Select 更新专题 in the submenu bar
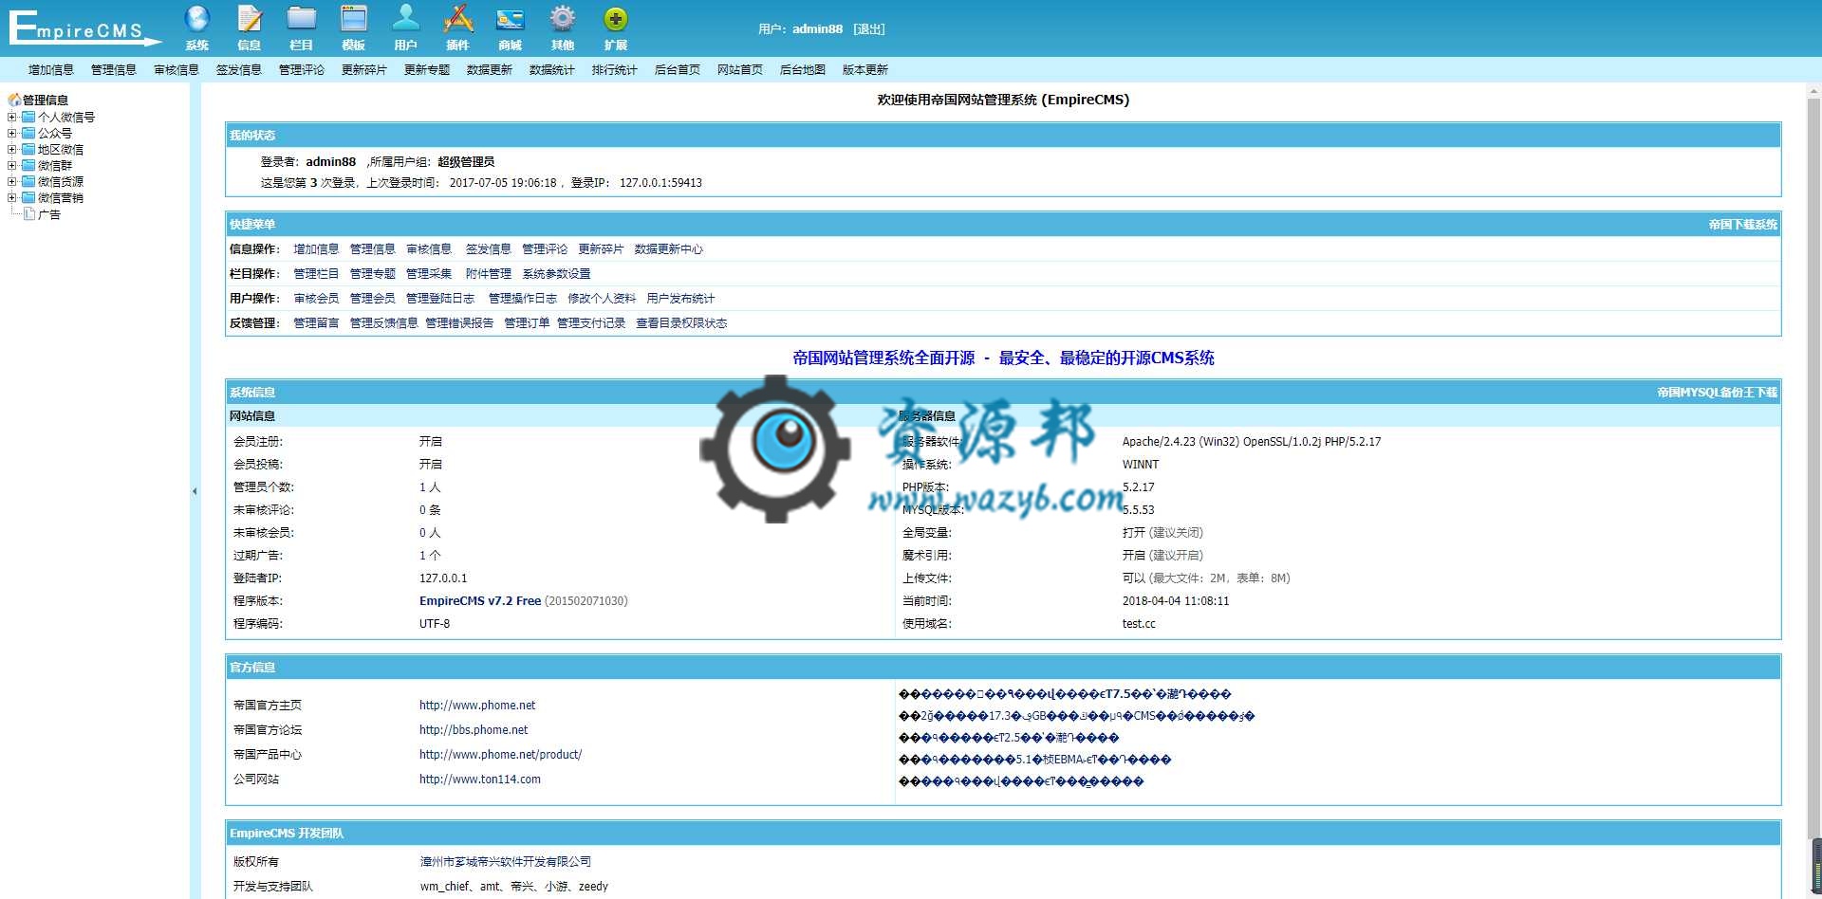Viewport: 1822px width, 899px height. tap(427, 70)
